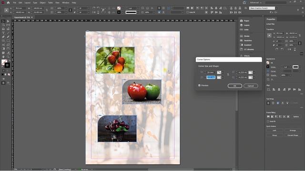Toggle the Preview checkbox in Corner Options
Viewport: 305px width, 171px height.
(199, 85)
